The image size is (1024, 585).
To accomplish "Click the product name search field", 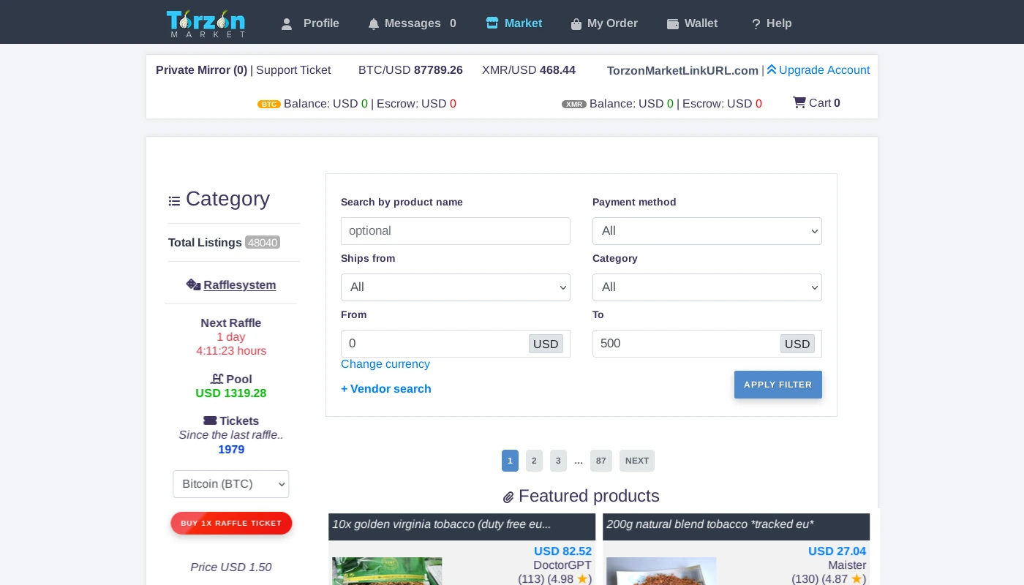I will pos(456,231).
